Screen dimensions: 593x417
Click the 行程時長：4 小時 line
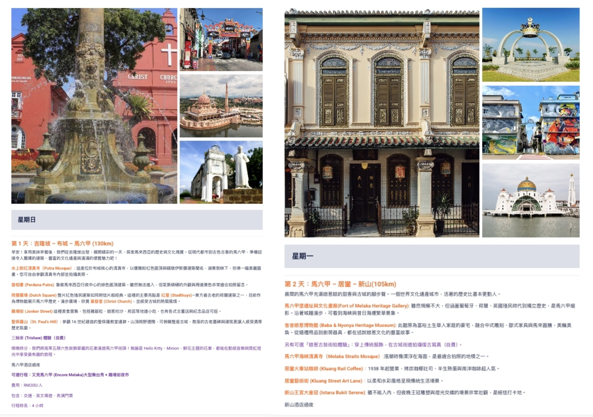27,406
